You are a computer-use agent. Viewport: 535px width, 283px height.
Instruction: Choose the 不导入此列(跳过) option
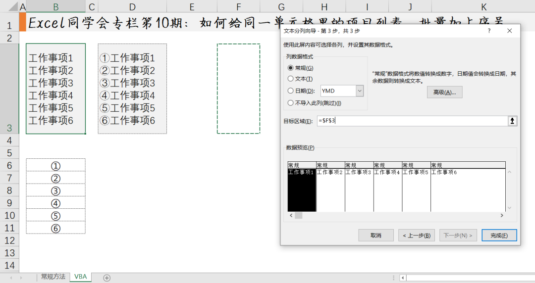pyautogui.click(x=291, y=103)
